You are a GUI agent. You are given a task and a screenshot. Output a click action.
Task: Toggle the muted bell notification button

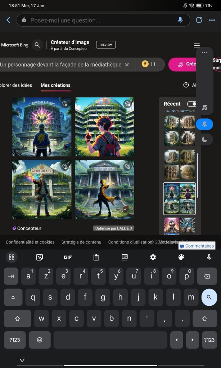(x=204, y=124)
